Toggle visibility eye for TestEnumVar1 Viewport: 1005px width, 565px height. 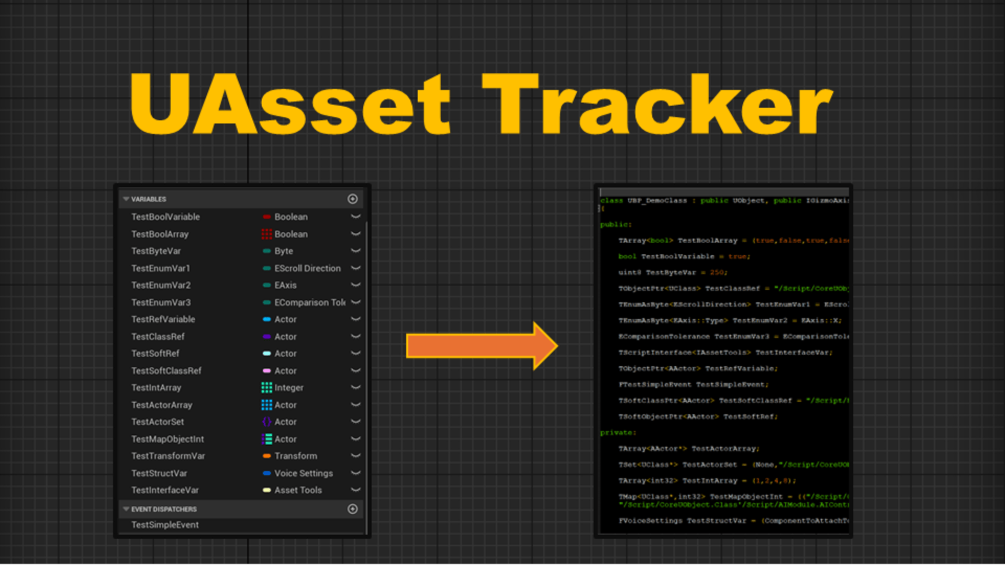[355, 268]
